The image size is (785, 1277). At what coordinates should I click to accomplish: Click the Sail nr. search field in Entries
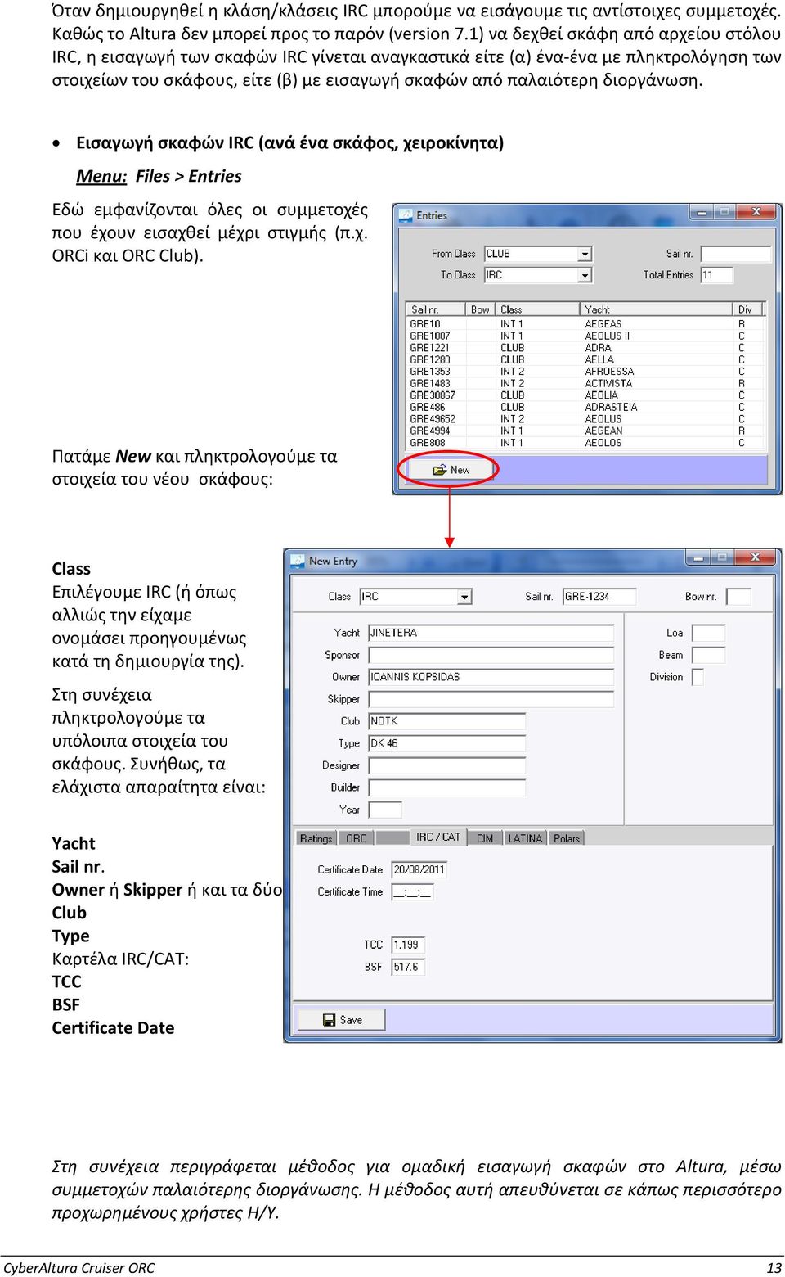pyautogui.click(x=736, y=254)
